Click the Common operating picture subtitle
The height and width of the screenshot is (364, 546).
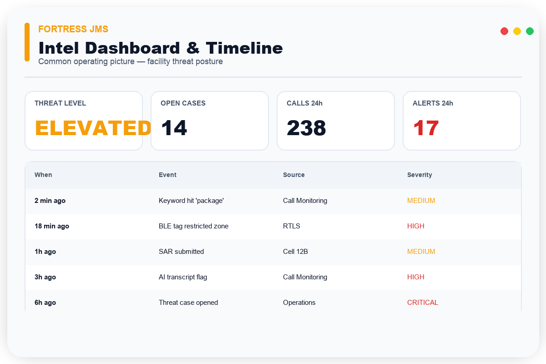tap(131, 61)
